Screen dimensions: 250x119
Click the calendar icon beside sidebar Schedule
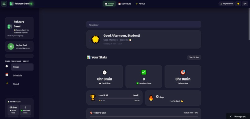point(7,75)
